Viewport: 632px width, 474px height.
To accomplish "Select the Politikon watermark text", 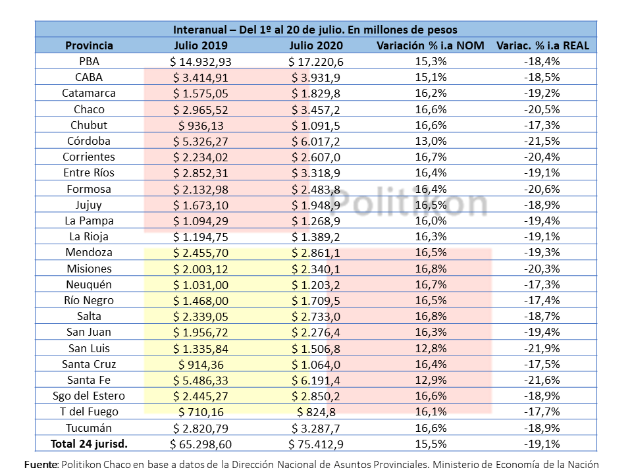I will (408, 203).
